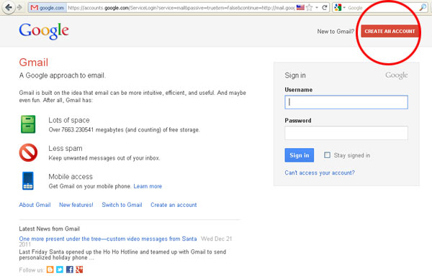The image size is (432, 276).
Task: Enable the Stay signed in checkbox
Action: (x=327, y=155)
